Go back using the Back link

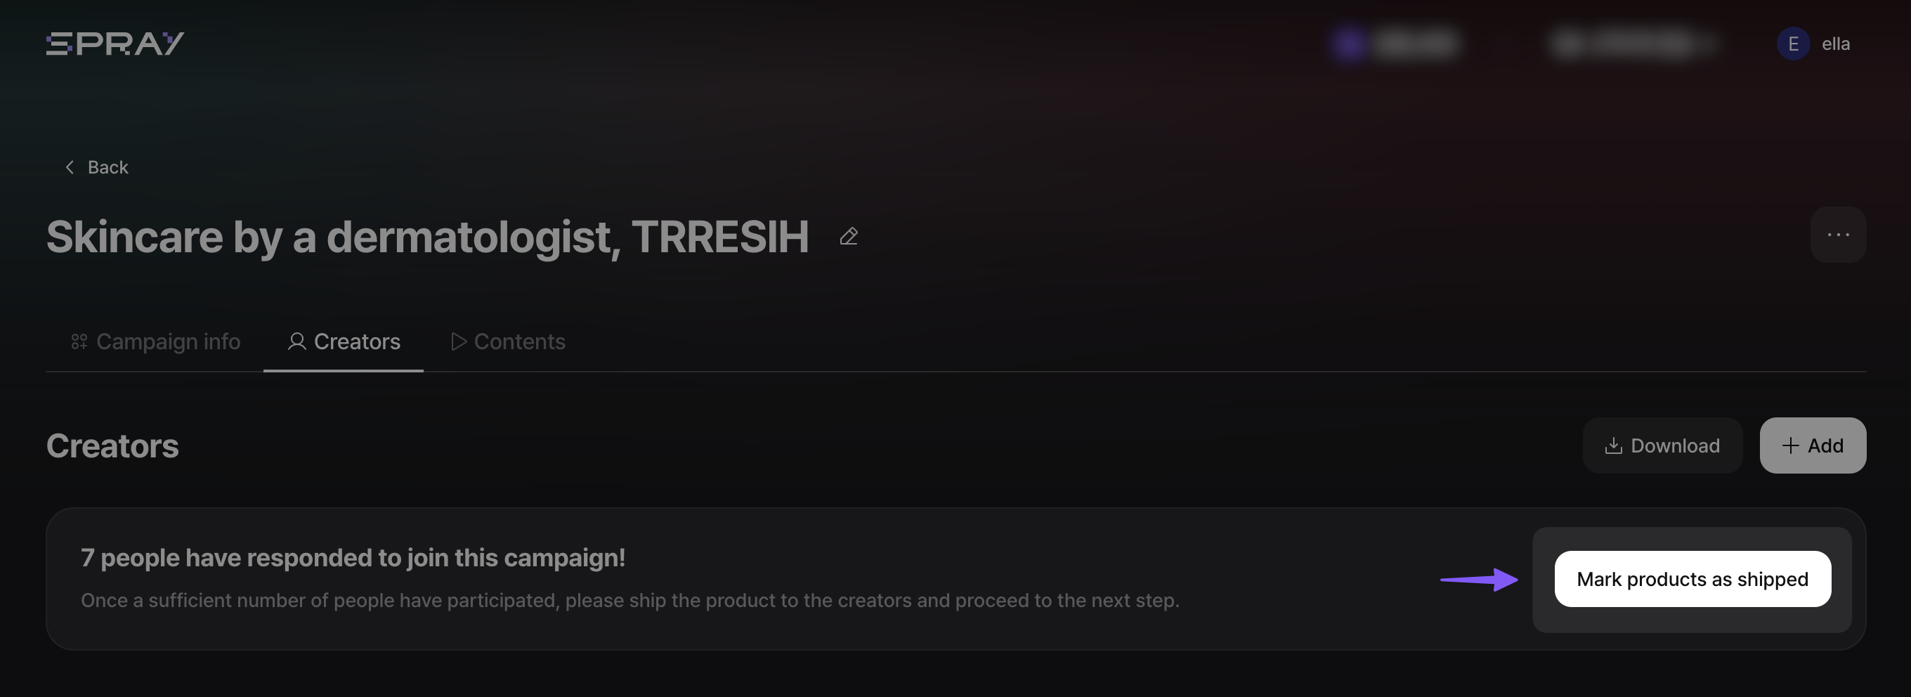tap(96, 167)
